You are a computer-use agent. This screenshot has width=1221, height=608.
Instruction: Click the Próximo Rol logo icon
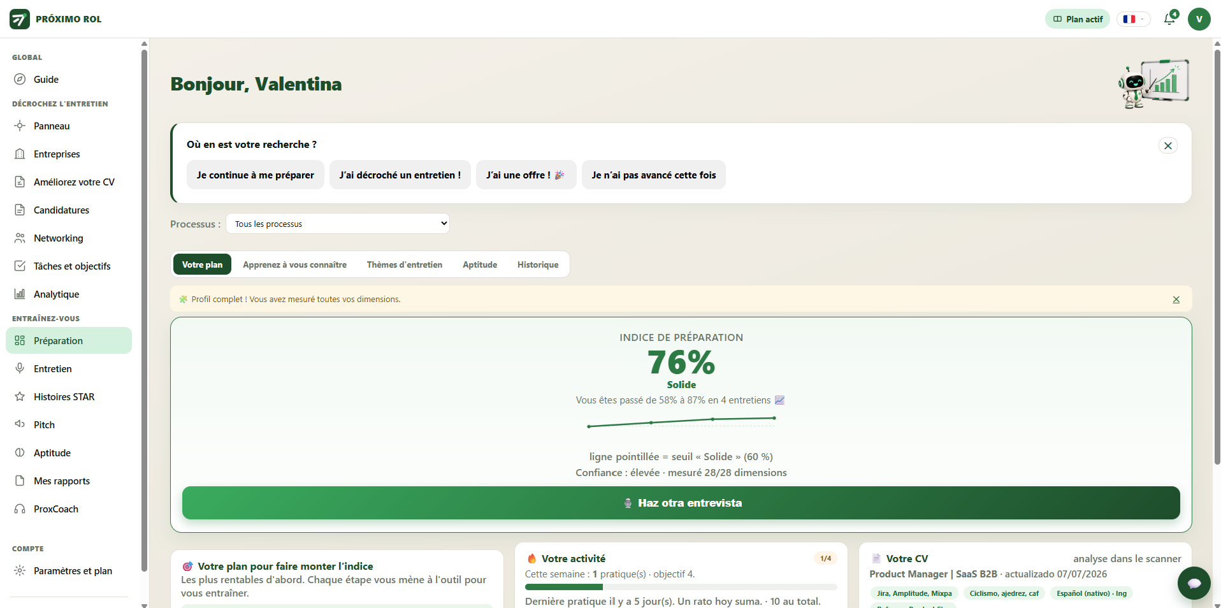pyautogui.click(x=20, y=19)
